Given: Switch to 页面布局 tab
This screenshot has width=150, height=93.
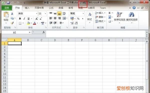Looking at the screenshot, I should (x=39, y=8).
